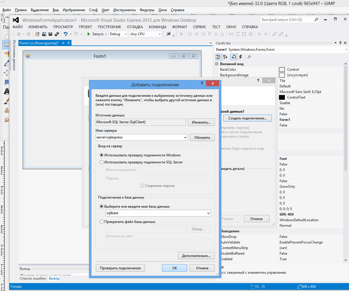The height and width of the screenshot is (291, 349).
Task: Tick the Сохранить пароль checkbox
Action: 142,186
